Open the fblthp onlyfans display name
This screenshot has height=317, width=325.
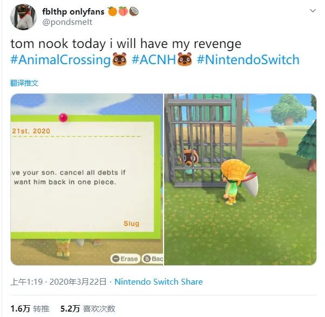(73, 11)
